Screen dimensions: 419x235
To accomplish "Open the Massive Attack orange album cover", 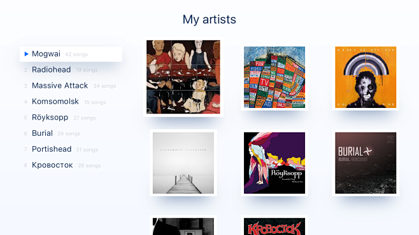I will [x=366, y=77].
